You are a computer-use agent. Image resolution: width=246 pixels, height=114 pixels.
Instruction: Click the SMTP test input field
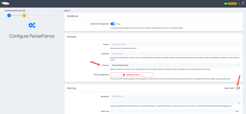(x=172, y=111)
